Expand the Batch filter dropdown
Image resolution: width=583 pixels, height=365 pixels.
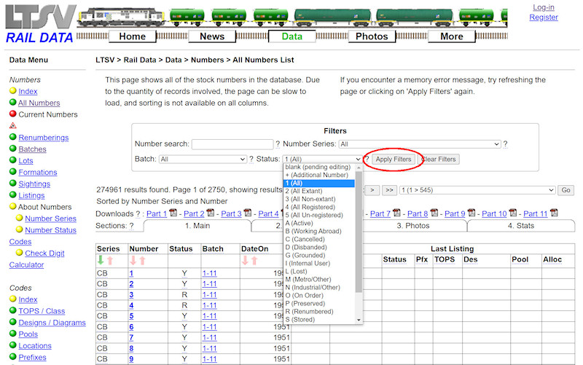point(203,159)
